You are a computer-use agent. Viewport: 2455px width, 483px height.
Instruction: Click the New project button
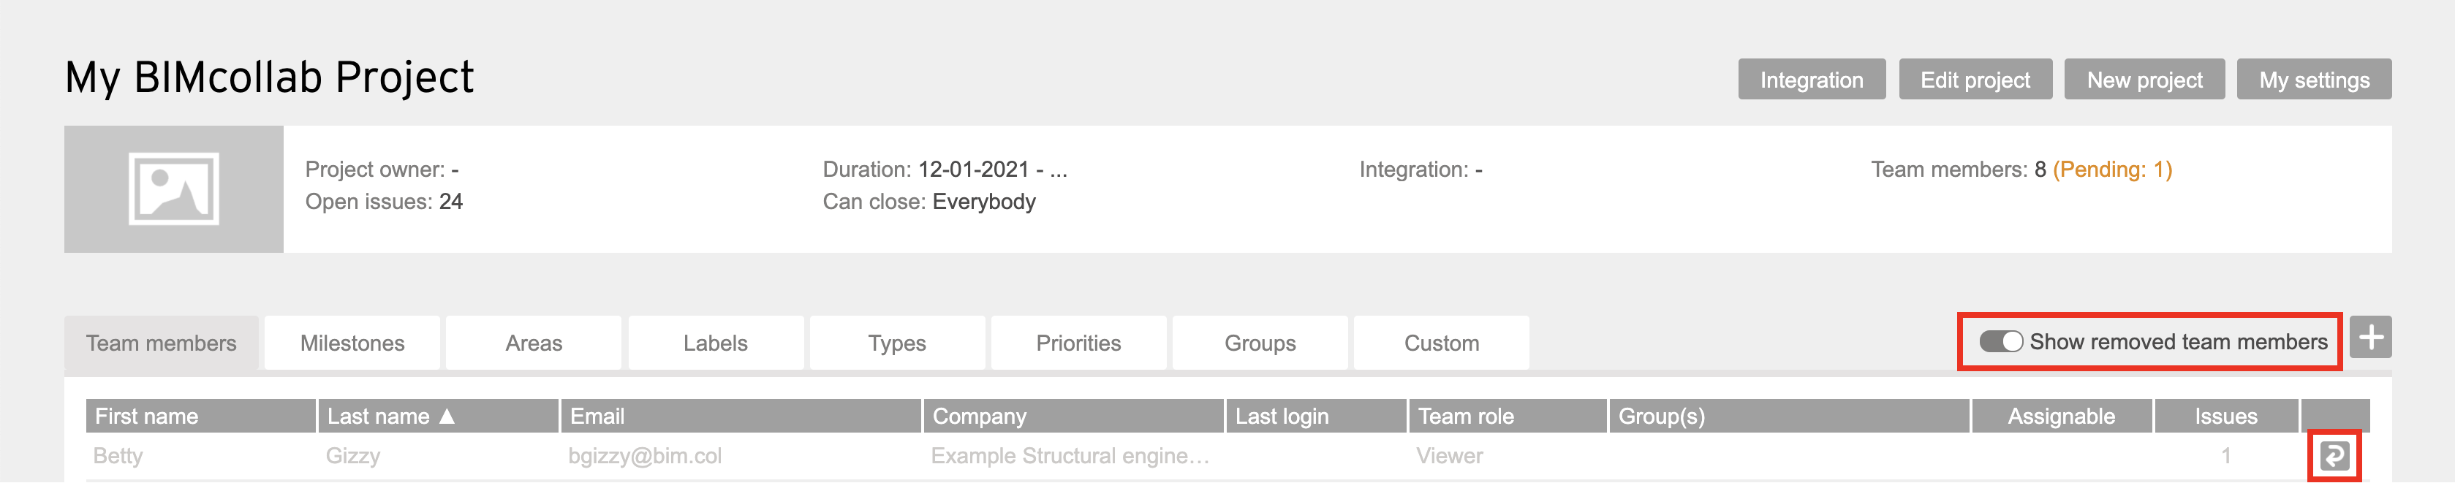2144,80
